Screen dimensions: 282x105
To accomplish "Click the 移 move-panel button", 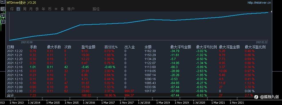I will (x=3, y=9).
